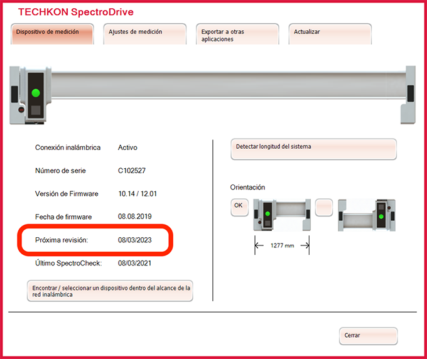Image resolution: width=427 pixels, height=359 pixels.
Task: Click right end bracket of track image
Action: 408,94
